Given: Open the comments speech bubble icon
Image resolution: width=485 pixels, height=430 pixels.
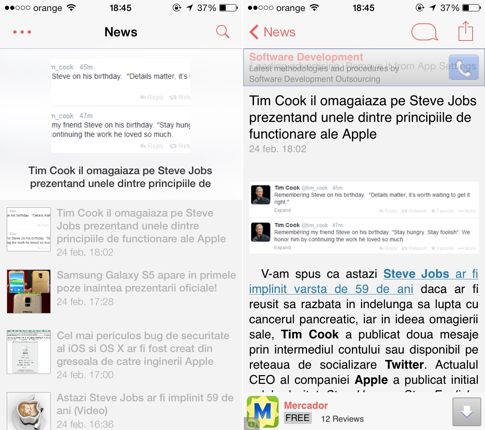Looking at the screenshot, I should tap(425, 32).
